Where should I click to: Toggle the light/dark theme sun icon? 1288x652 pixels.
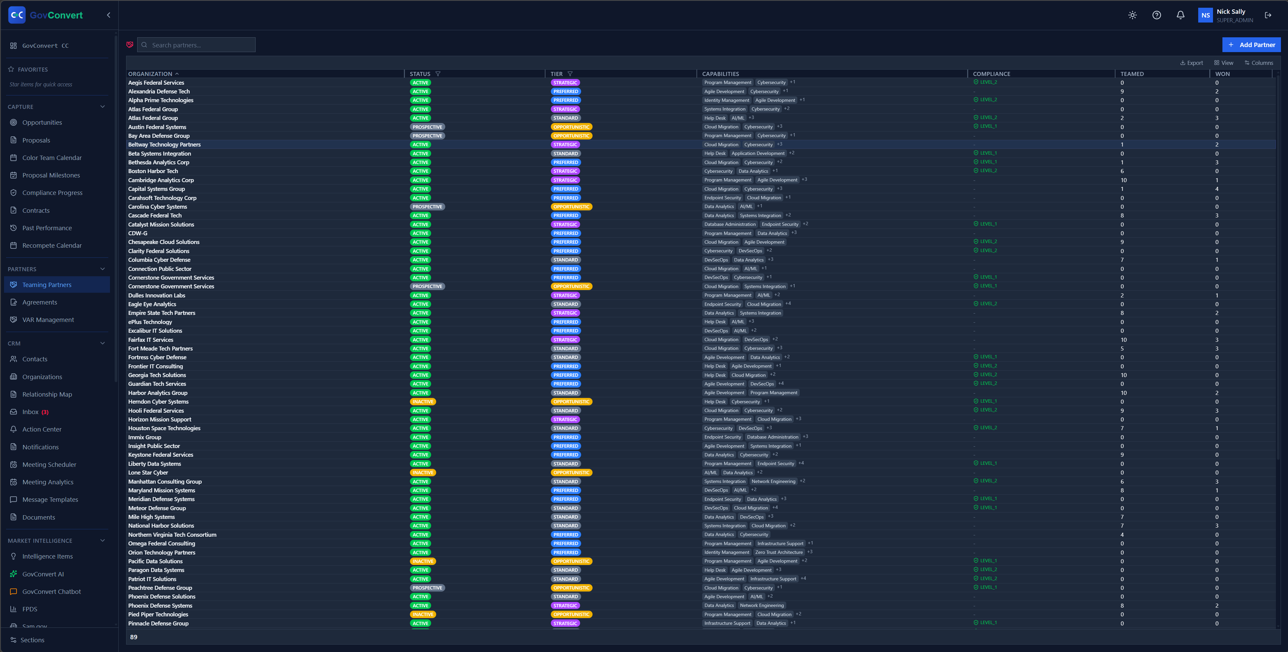click(x=1133, y=15)
